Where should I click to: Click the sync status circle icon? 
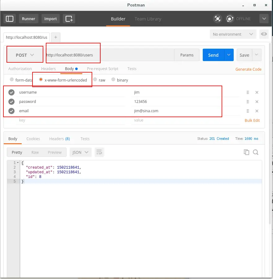pos(230,19)
